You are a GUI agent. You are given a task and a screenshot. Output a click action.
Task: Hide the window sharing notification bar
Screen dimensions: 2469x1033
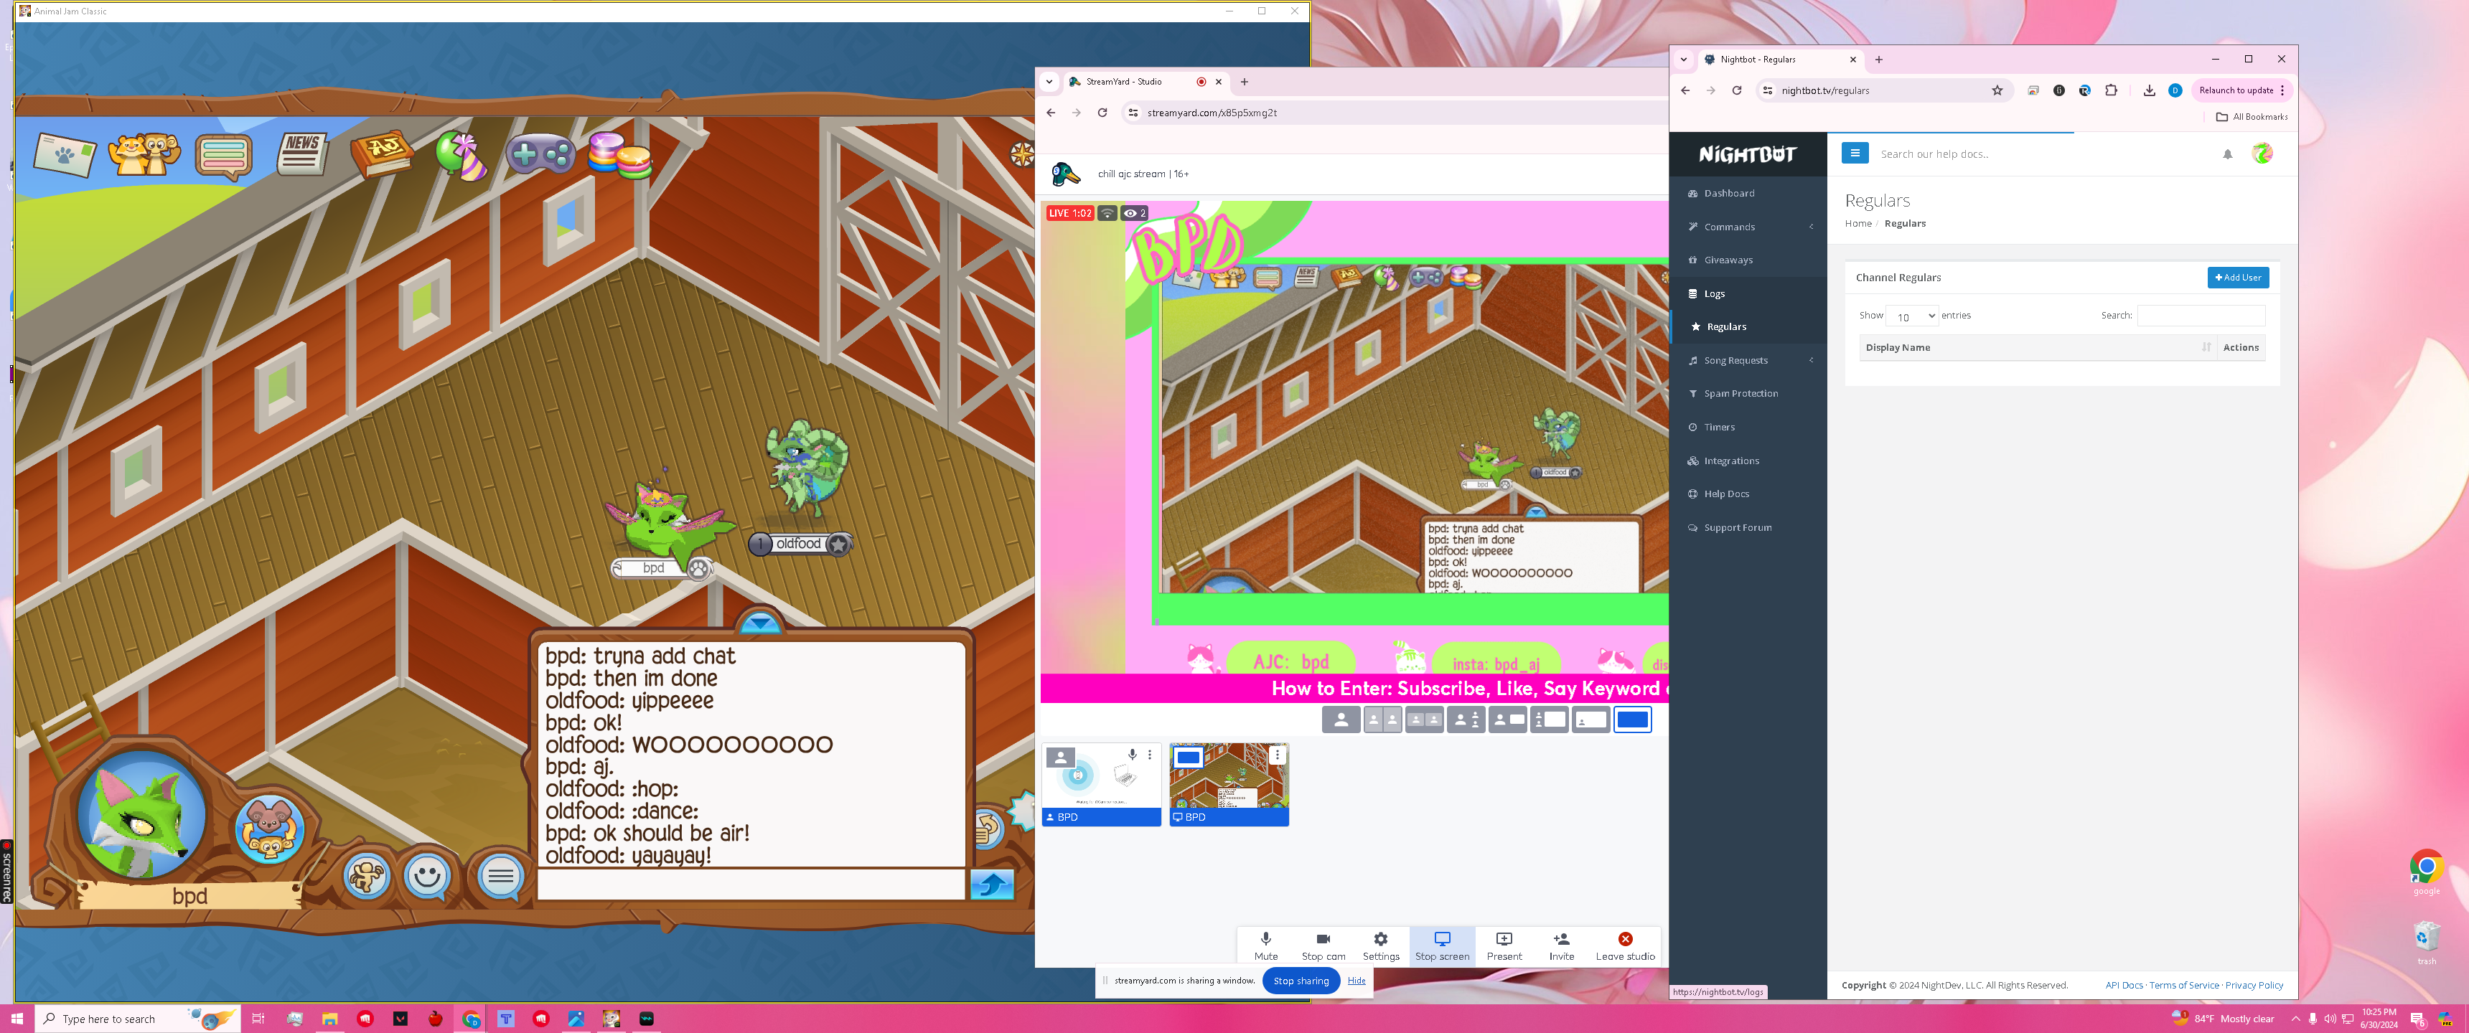(1357, 981)
